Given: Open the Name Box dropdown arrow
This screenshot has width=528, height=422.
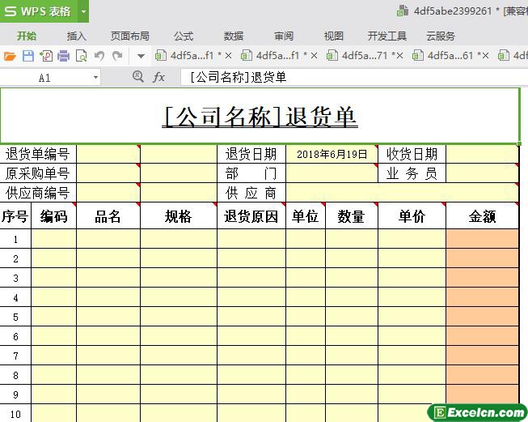Looking at the screenshot, I should pos(95,78).
